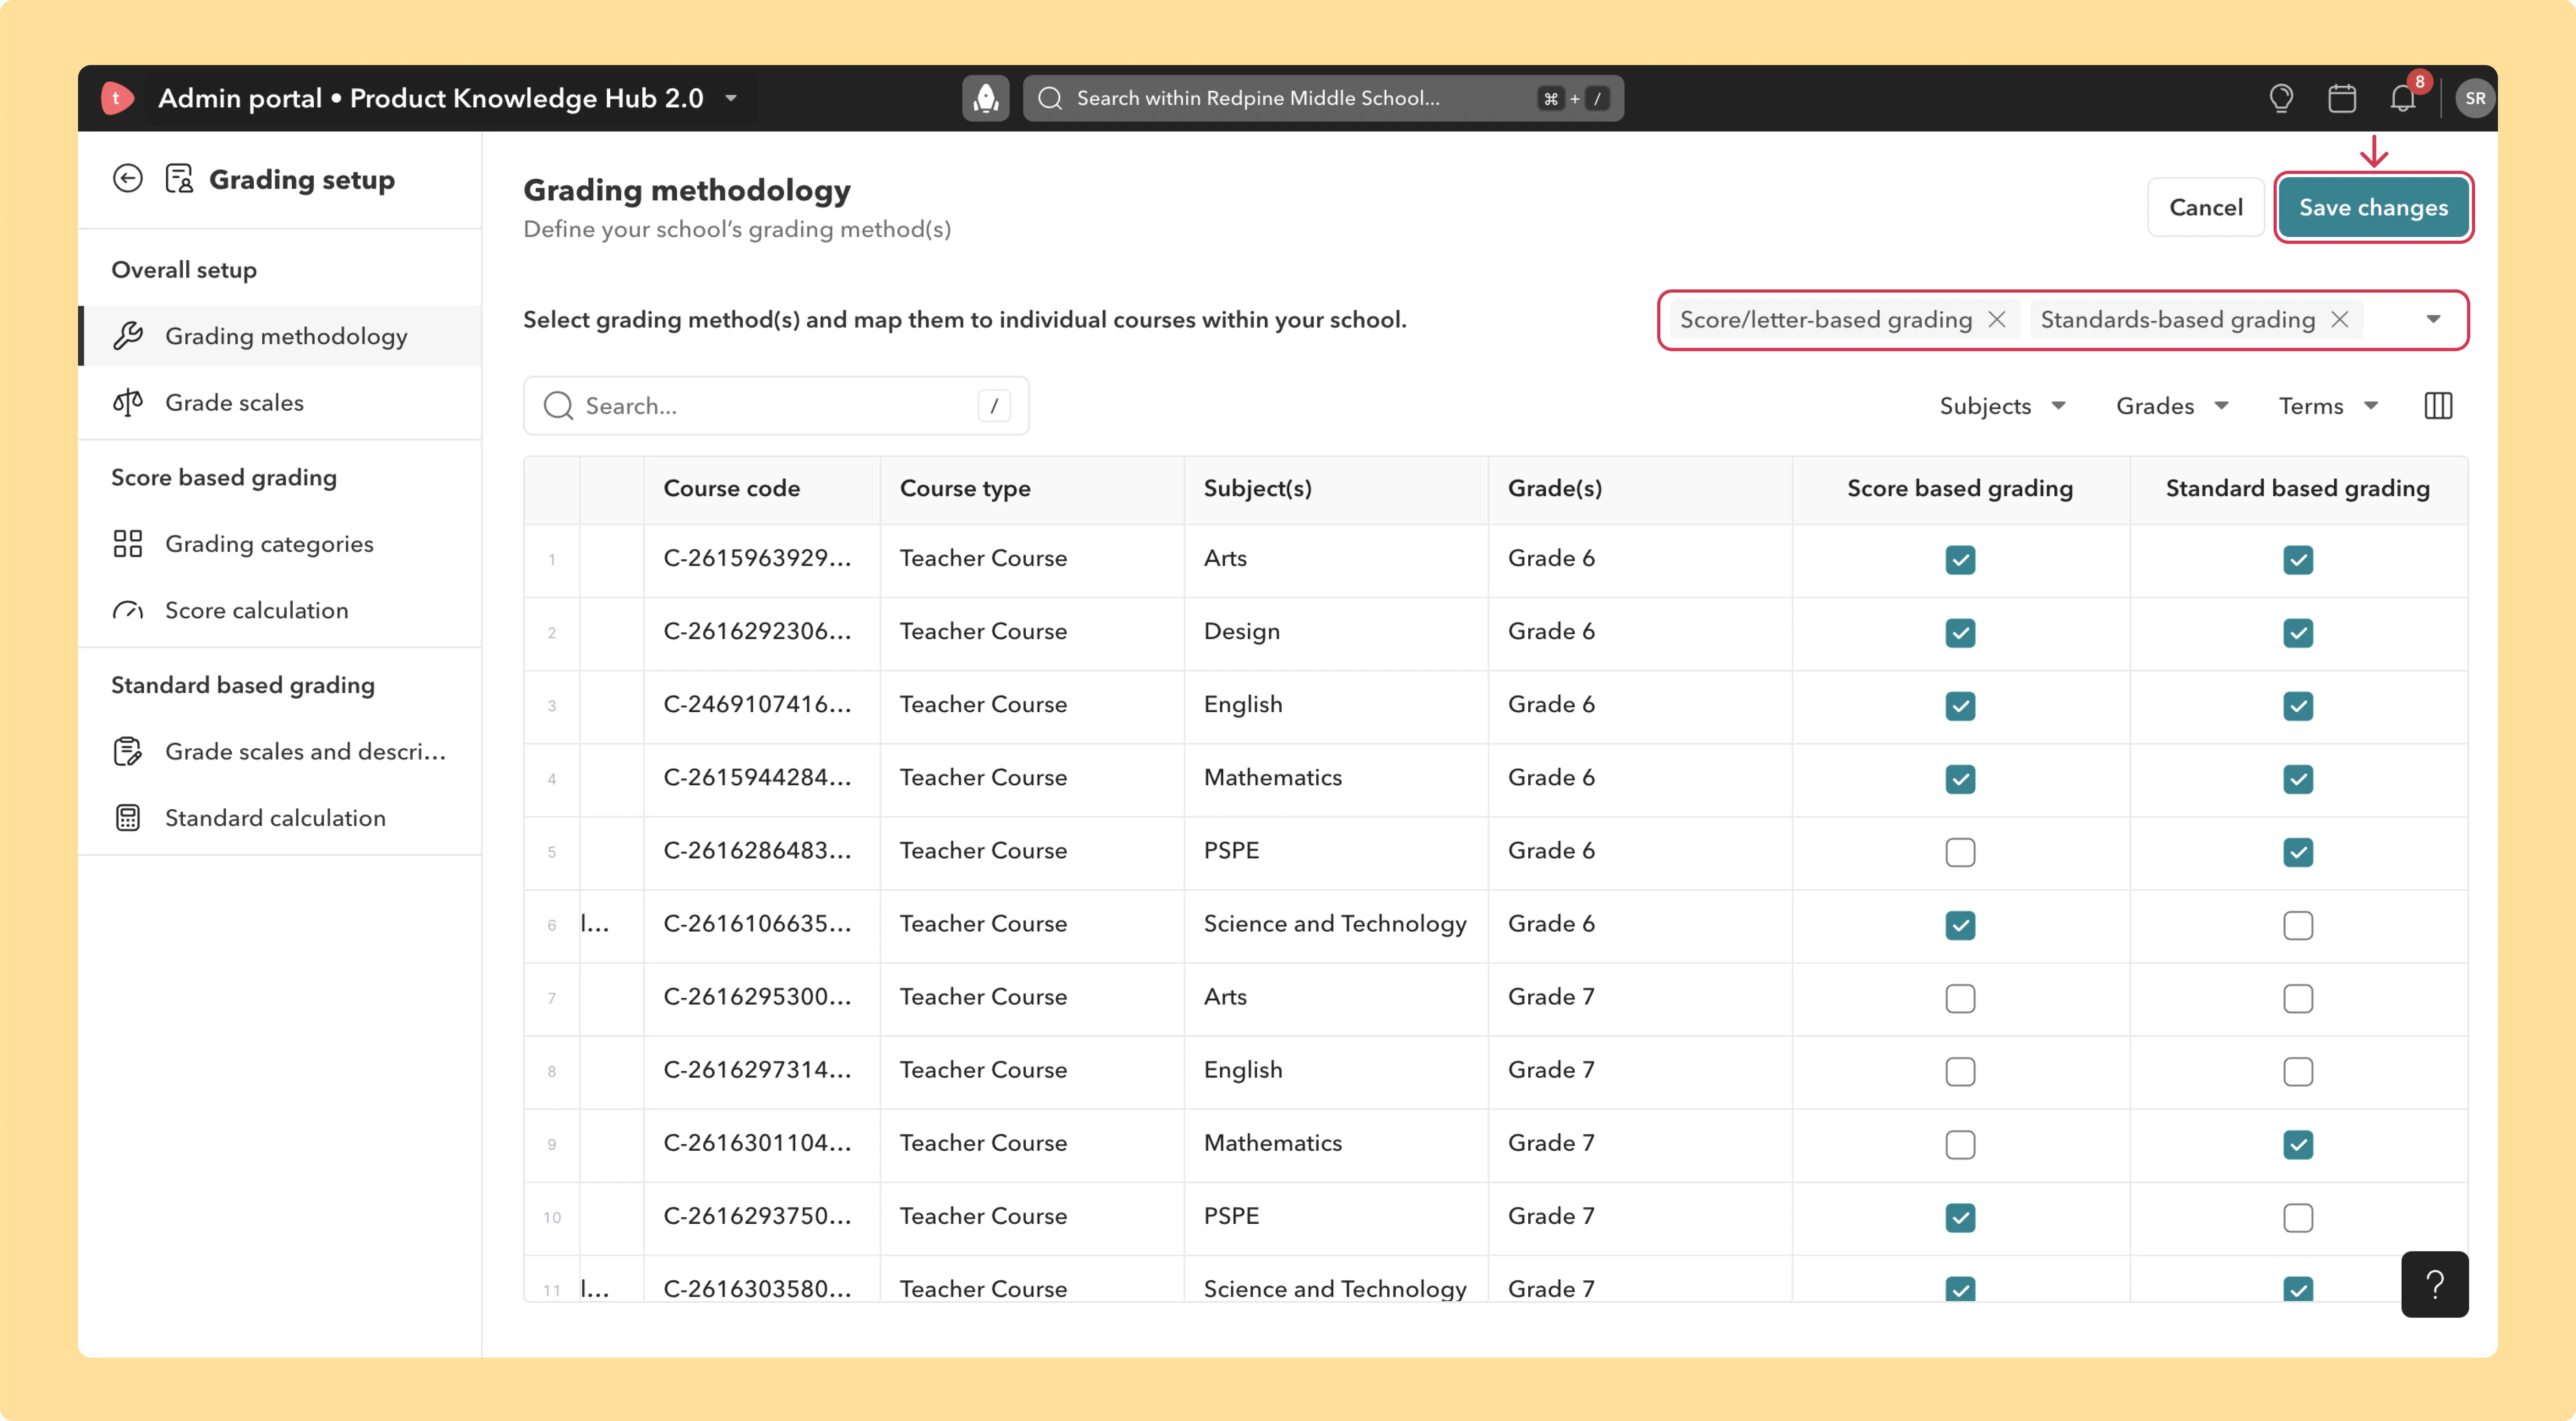Open Score calculation in the sidebar
This screenshot has height=1421, width=2576.
click(280, 610)
